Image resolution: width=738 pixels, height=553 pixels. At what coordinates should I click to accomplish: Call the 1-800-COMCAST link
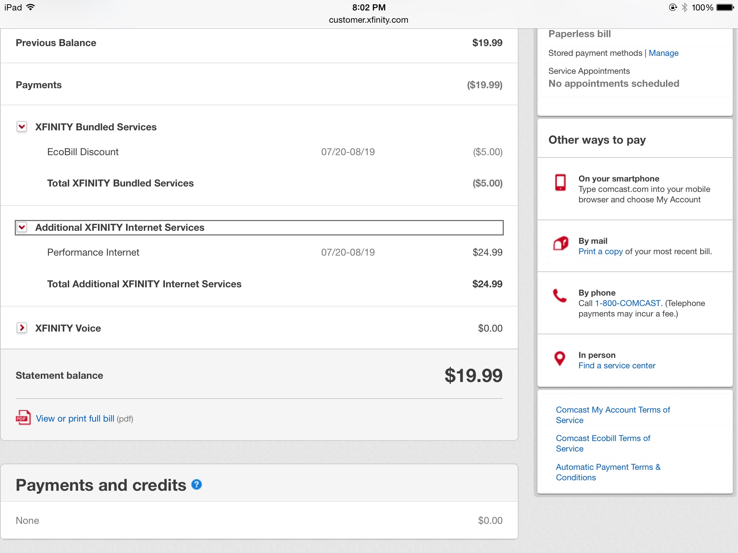627,304
